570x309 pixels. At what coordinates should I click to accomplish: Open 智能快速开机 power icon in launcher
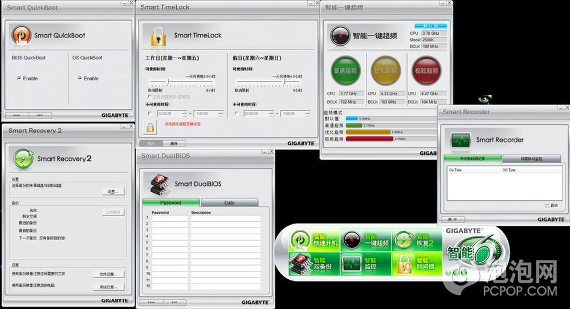(x=300, y=241)
